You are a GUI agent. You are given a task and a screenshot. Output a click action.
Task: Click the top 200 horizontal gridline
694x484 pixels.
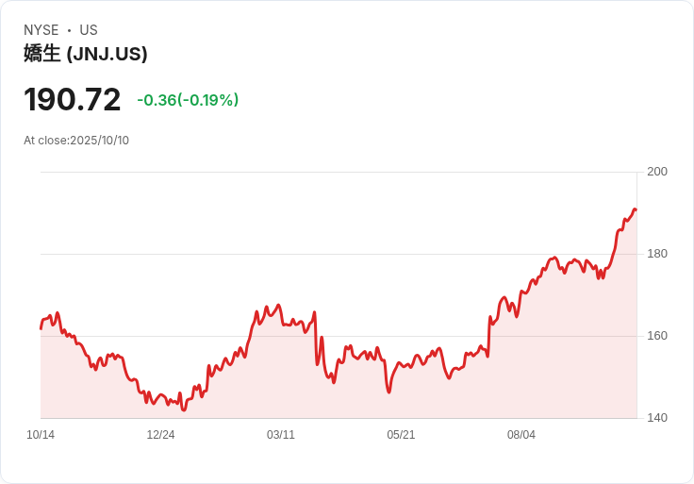(339, 172)
